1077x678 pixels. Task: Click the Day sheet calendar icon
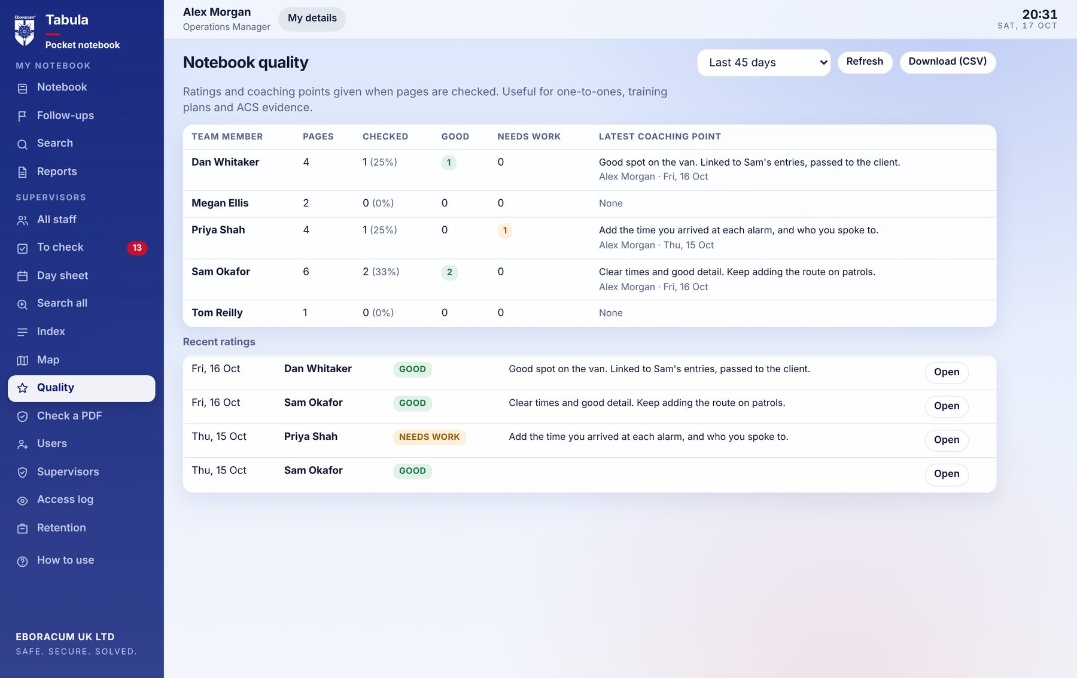(23, 276)
